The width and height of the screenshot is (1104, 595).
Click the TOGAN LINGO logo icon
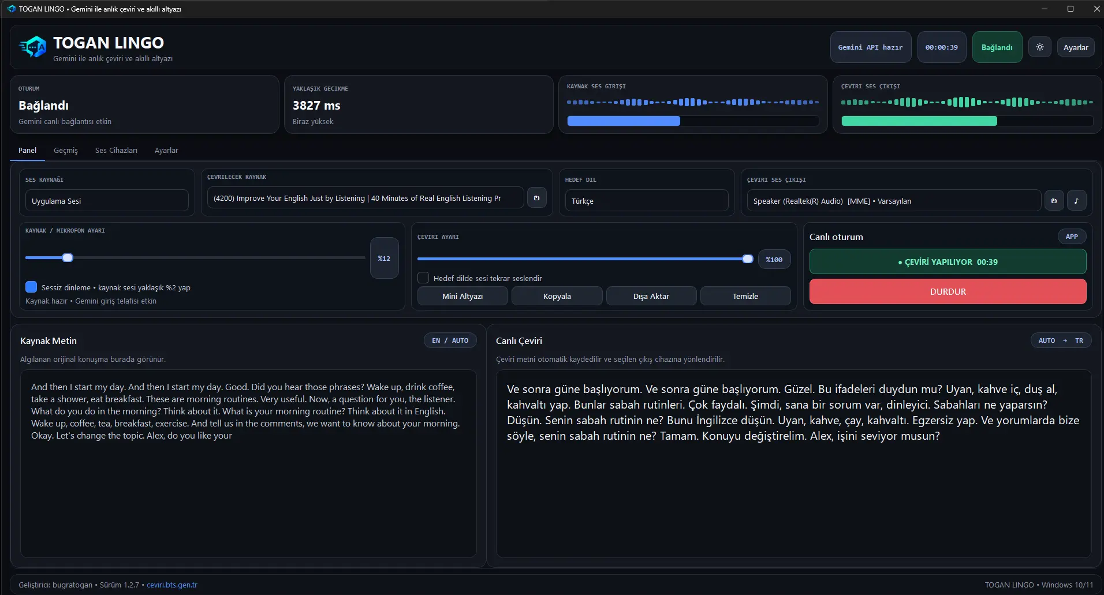(32, 47)
